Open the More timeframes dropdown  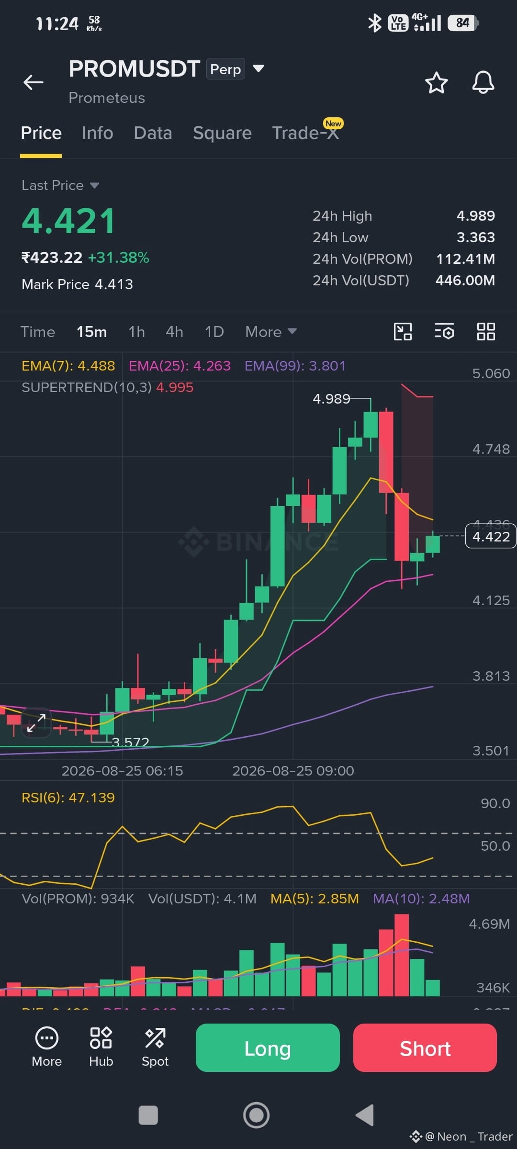271,332
